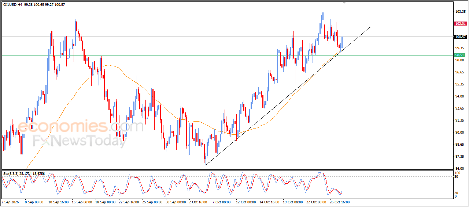Click the 19 Oct 08:00 time label
Screen dimensions: 469x207
(x=293, y=202)
